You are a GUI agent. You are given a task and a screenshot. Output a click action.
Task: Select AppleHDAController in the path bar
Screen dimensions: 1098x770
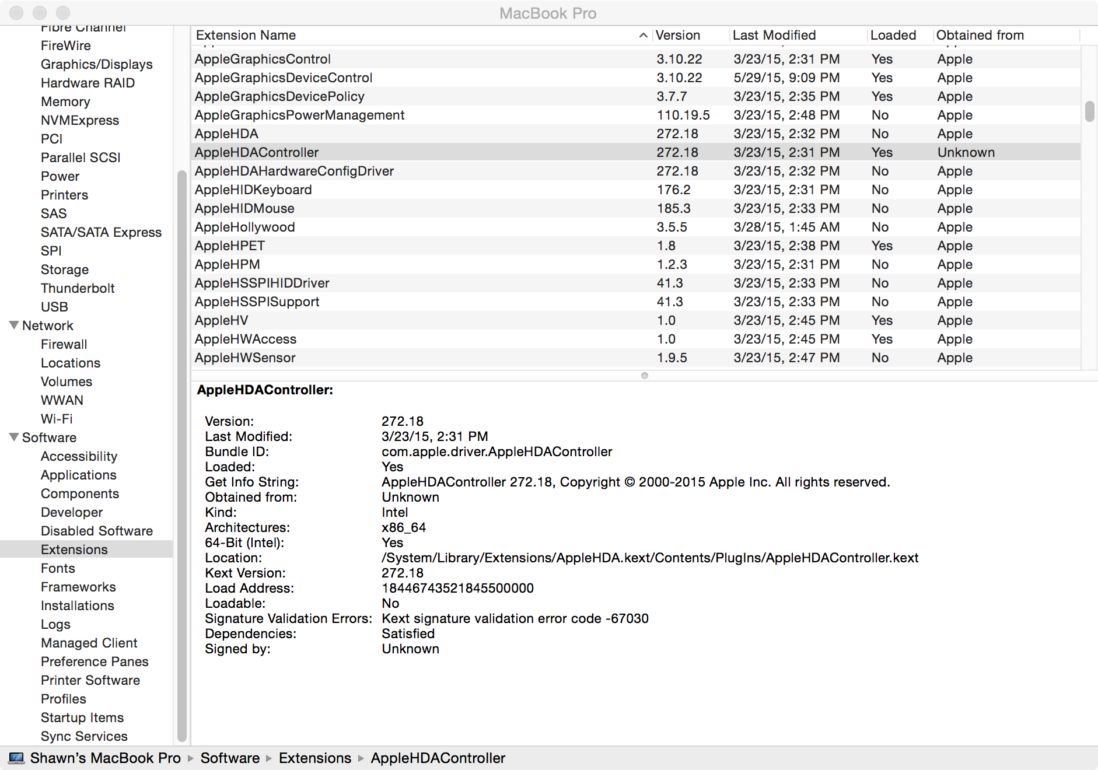(438, 758)
